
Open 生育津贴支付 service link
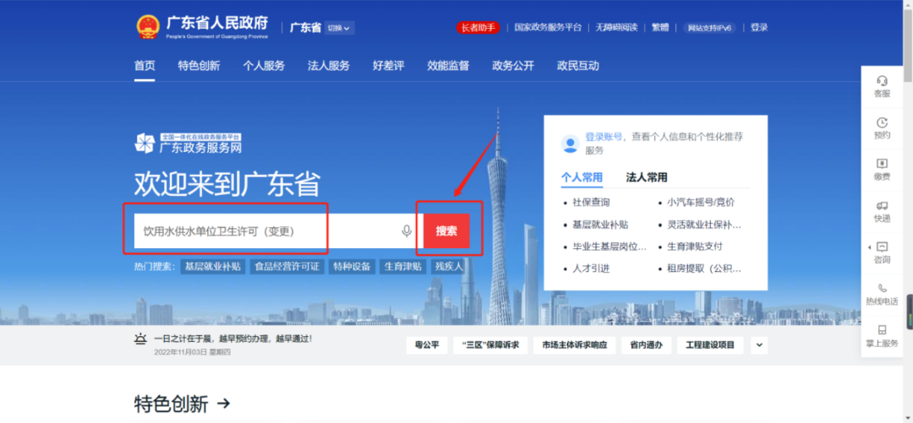695,247
